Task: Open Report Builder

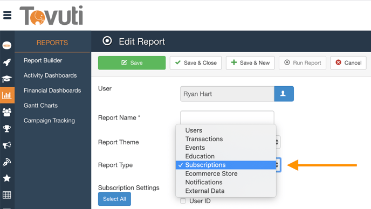Action: coord(43,60)
